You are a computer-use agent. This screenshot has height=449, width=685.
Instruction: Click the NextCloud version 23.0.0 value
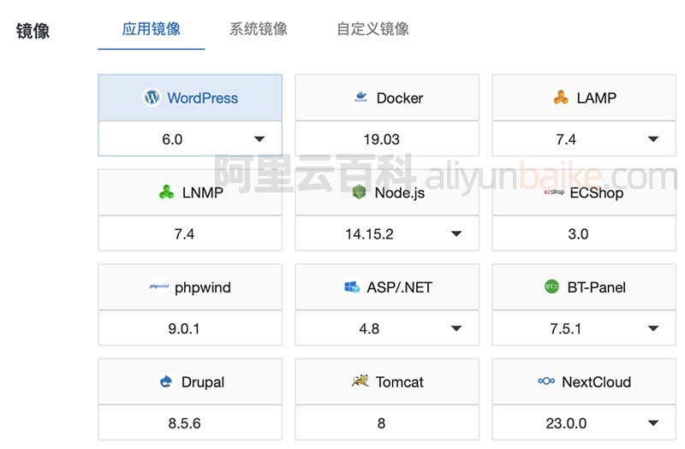click(x=566, y=423)
